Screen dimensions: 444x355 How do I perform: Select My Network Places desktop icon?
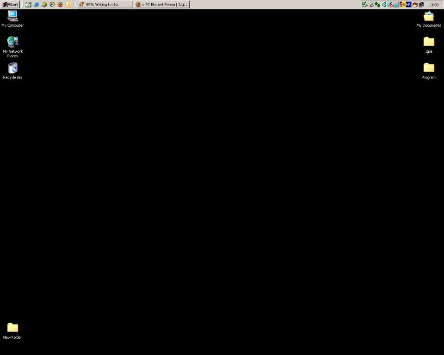pyautogui.click(x=12, y=47)
